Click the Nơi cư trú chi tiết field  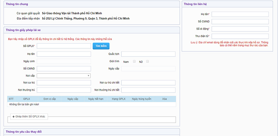pyautogui.click(x=148, y=83)
